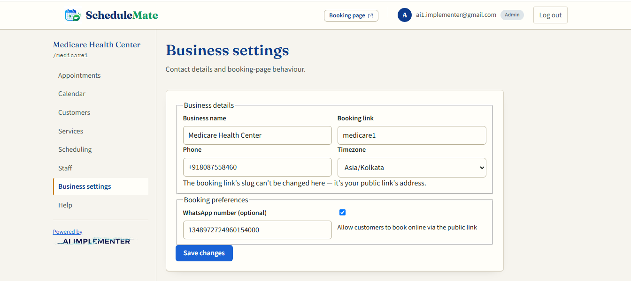Click the Business settings page heading
The width and height of the screenshot is (631, 281).
(227, 51)
